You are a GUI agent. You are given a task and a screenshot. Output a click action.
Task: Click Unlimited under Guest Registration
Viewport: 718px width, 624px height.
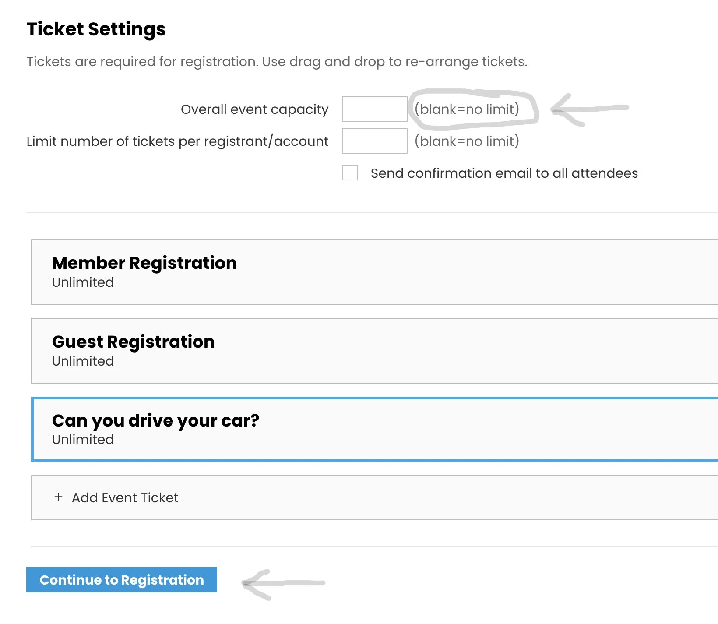pos(83,361)
